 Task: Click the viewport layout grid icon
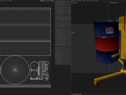(72, 1)
